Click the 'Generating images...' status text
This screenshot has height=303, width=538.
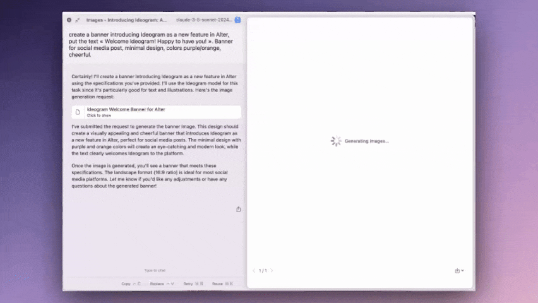(x=366, y=141)
